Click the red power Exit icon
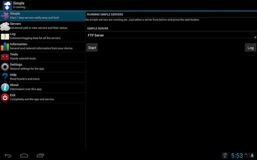Screen dimensions: 257x160 tap(5, 98)
